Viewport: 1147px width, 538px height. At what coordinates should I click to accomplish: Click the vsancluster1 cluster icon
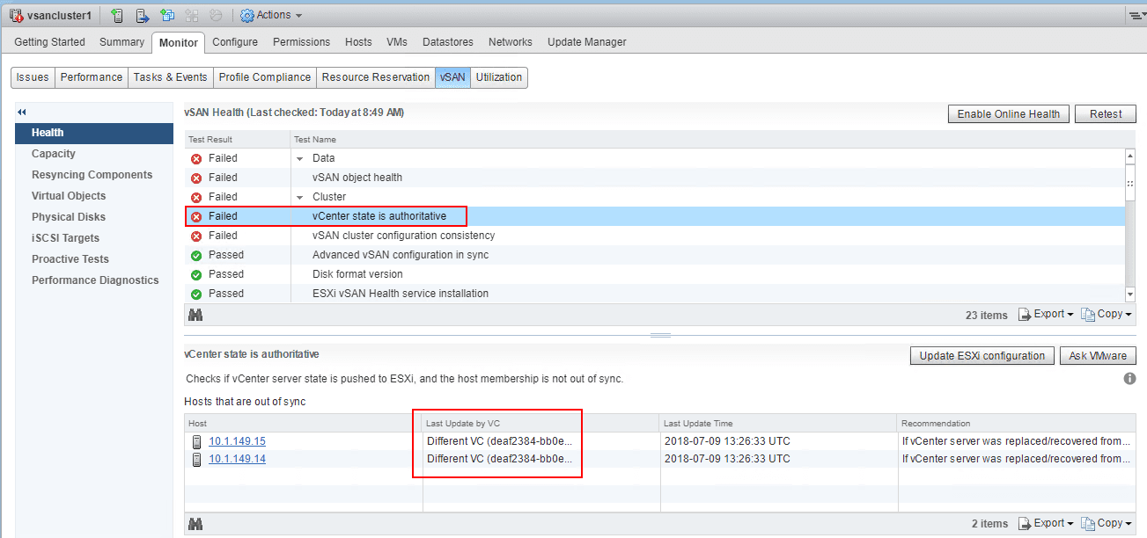(15, 15)
